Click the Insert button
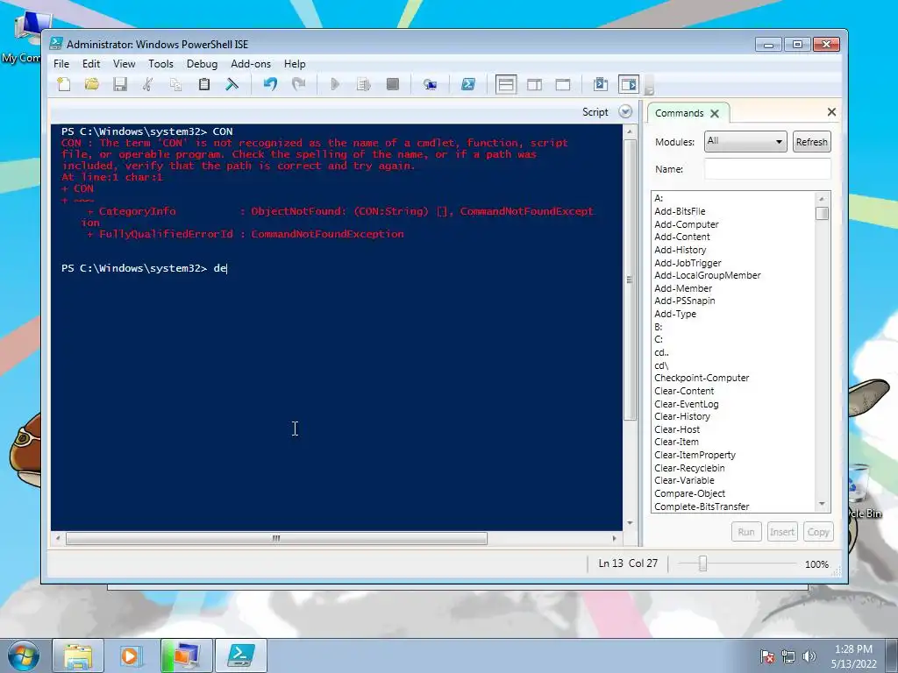This screenshot has height=673, width=898. tap(781, 532)
